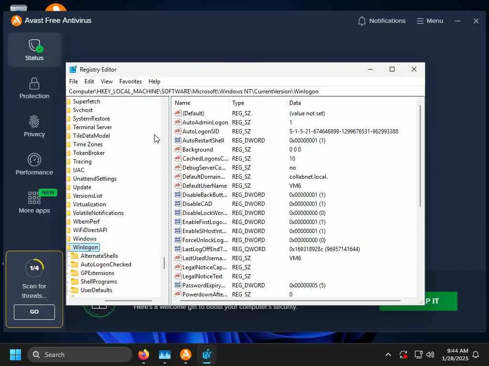Select the Terminal Server key

click(x=92, y=127)
